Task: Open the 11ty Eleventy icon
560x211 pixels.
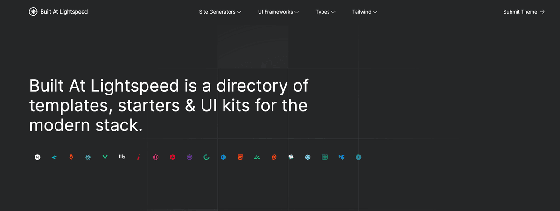Action: 122,157
